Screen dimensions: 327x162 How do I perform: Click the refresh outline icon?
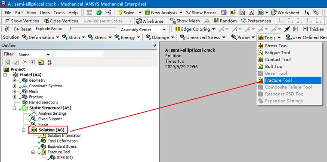8,62
